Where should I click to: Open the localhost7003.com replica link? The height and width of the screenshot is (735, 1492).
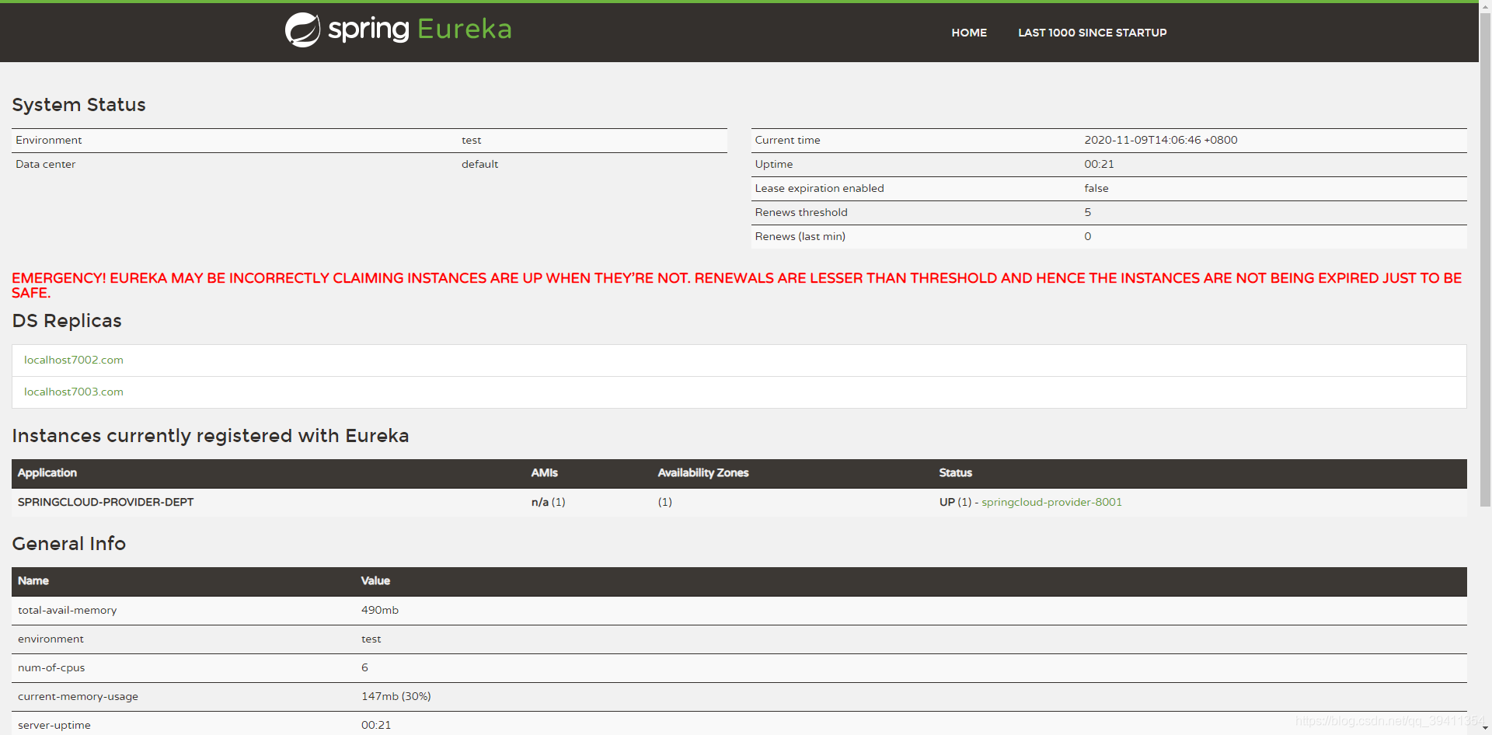coord(74,392)
